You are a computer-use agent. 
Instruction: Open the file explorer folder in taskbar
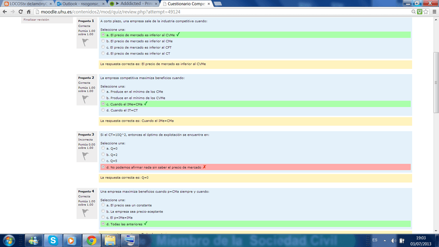coord(110,241)
